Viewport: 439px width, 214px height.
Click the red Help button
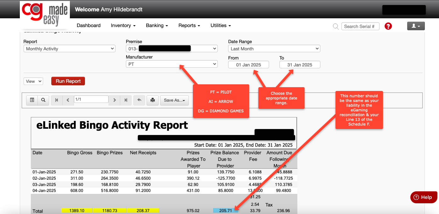coord(424,197)
